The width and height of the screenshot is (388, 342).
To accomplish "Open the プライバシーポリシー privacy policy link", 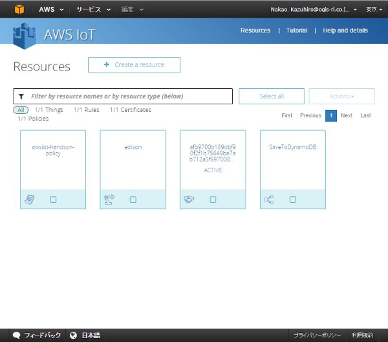I will pos(318,336).
